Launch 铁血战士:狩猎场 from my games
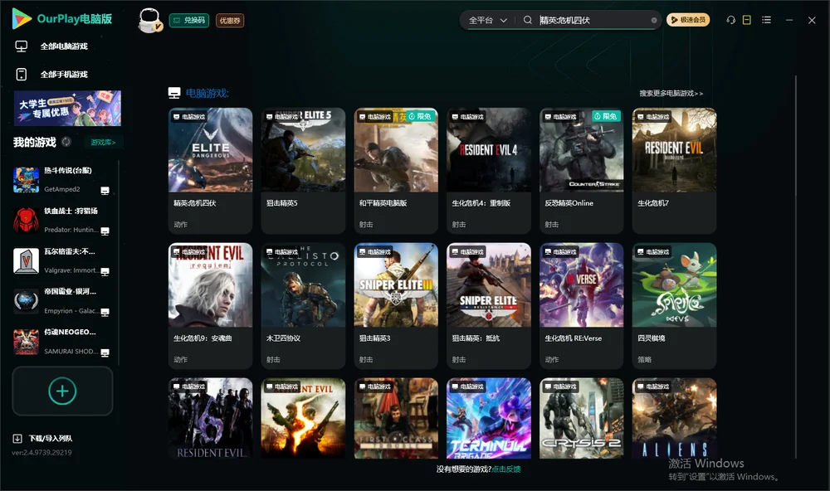This screenshot has width=830, height=491. 62,220
